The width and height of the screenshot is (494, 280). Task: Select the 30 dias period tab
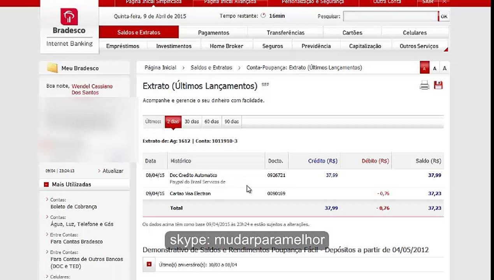(x=192, y=121)
